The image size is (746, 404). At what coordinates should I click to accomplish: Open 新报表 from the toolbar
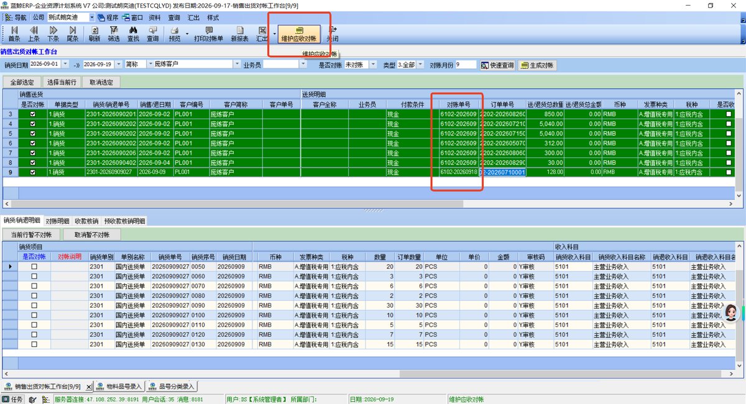coord(239,34)
